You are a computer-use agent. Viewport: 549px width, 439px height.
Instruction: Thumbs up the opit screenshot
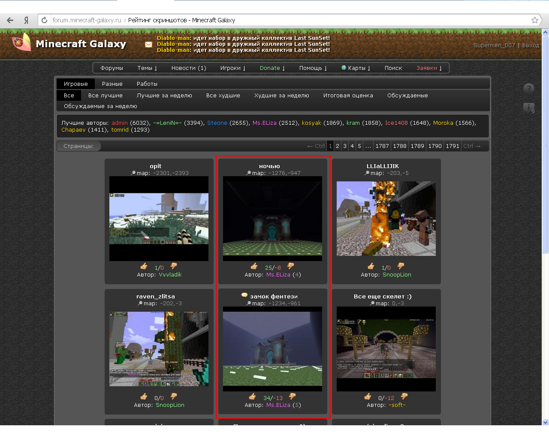(x=144, y=267)
